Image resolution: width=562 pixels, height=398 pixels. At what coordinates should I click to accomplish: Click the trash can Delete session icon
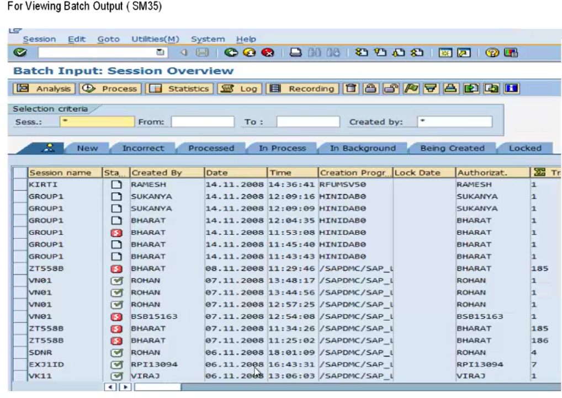click(x=351, y=88)
